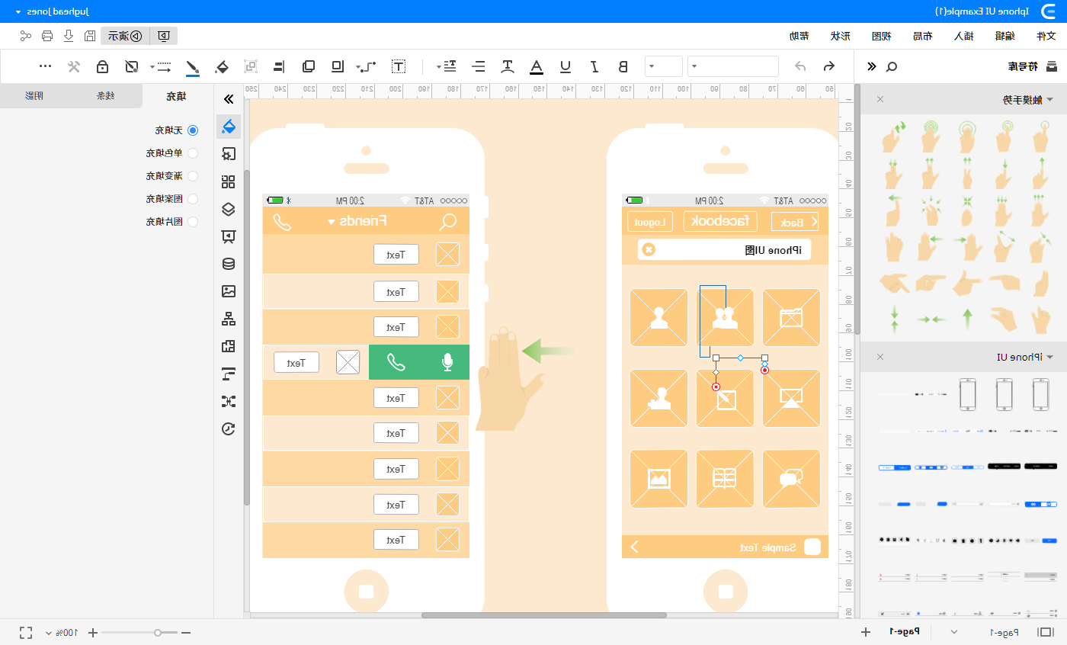Open the 文件 menu
Viewport: 1067px width, 645px height.
click(1046, 36)
